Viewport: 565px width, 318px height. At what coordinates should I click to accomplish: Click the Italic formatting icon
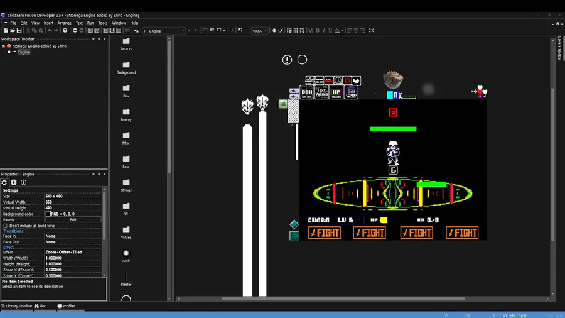323,31
